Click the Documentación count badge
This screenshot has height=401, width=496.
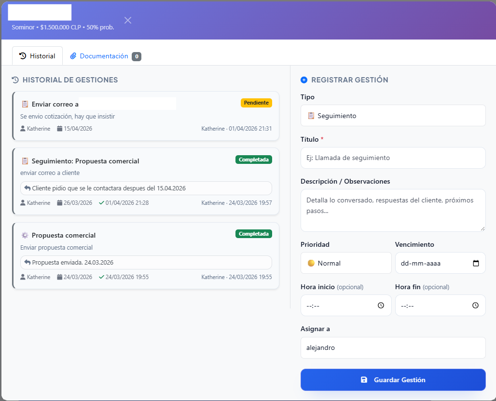pyautogui.click(x=137, y=56)
